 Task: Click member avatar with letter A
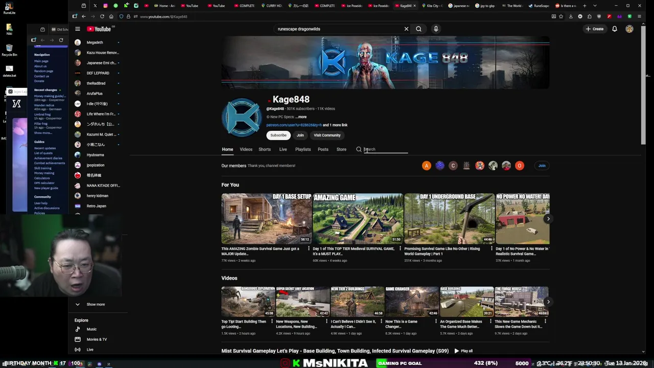[x=427, y=166]
